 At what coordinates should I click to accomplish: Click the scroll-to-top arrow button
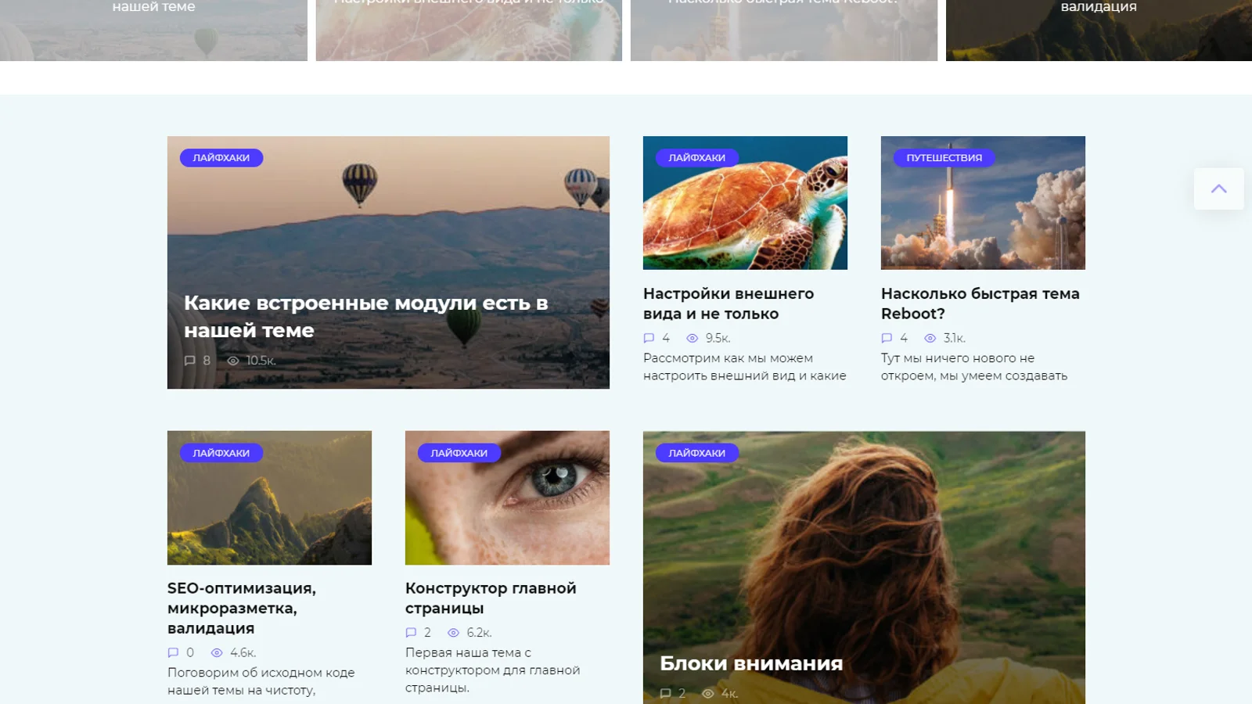click(1218, 189)
